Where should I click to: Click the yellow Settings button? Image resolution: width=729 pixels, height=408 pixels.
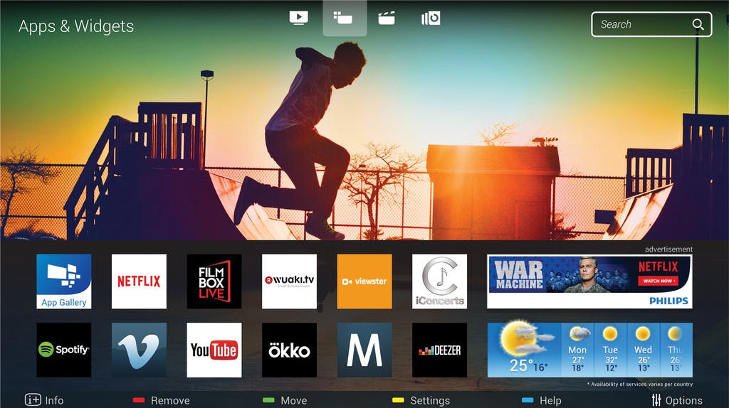pos(421,400)
